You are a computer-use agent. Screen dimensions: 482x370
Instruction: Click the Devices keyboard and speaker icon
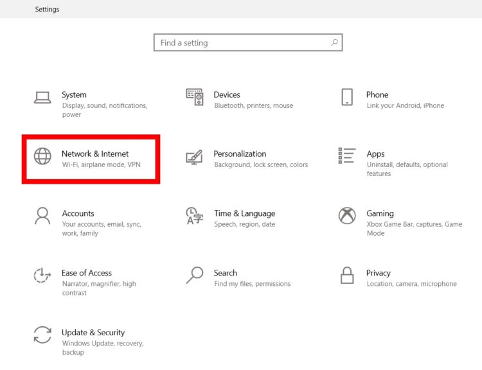click(x=195, y=97)
